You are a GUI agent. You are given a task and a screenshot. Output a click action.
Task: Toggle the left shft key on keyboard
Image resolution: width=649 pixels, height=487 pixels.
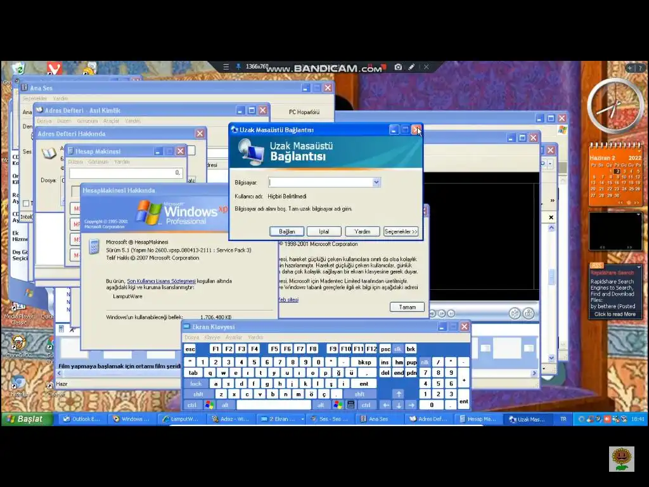click(x=198, y=394)
